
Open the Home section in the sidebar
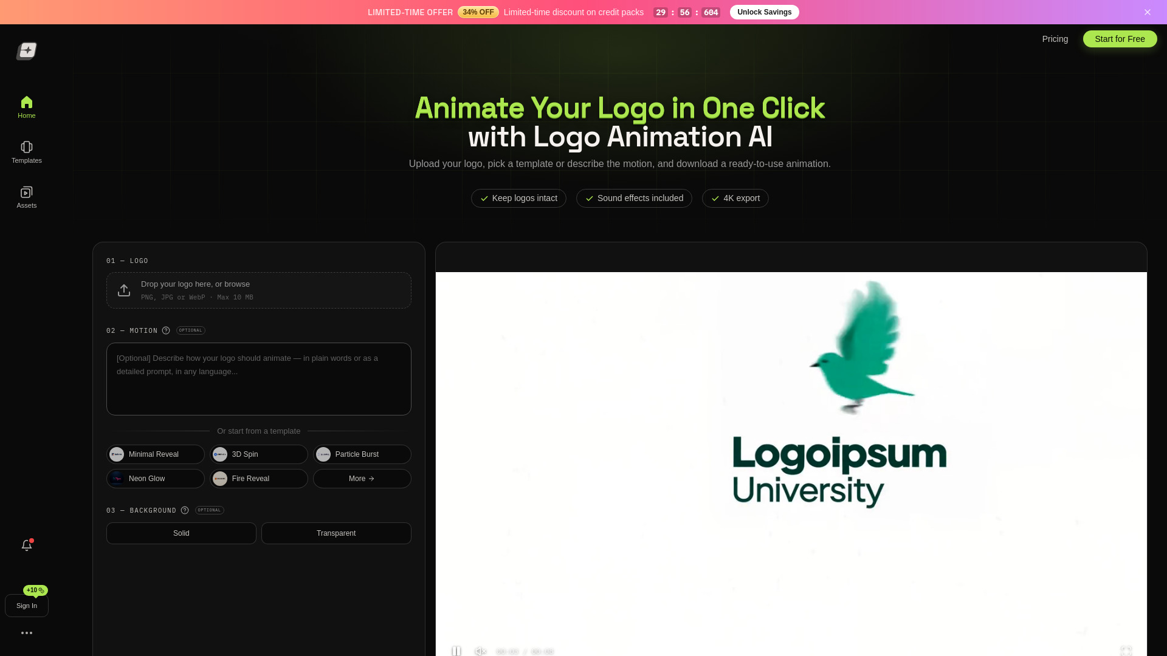27,108
